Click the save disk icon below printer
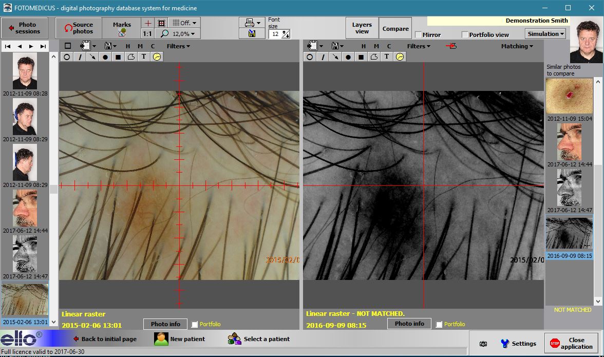 coord(252,34)
